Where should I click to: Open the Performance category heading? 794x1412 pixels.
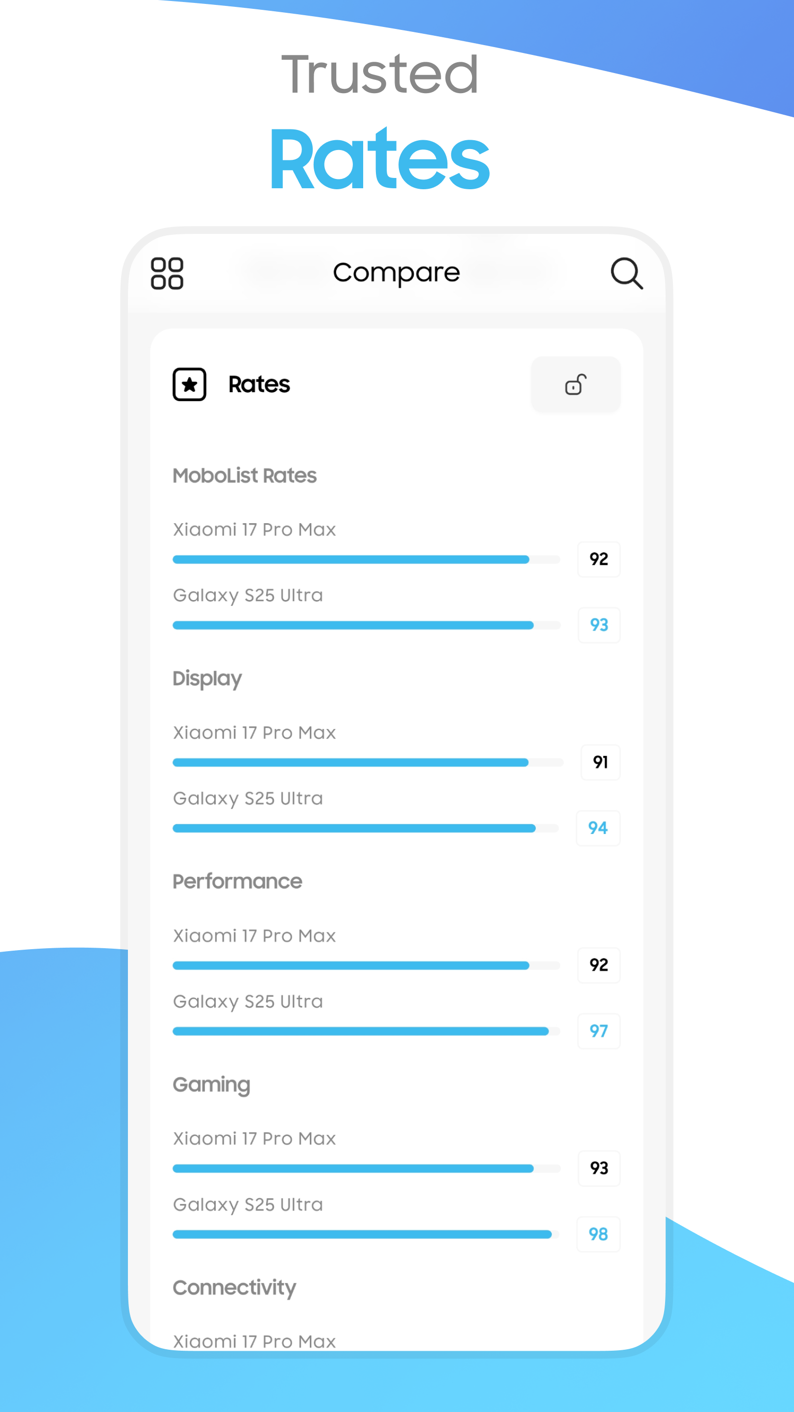237,882
